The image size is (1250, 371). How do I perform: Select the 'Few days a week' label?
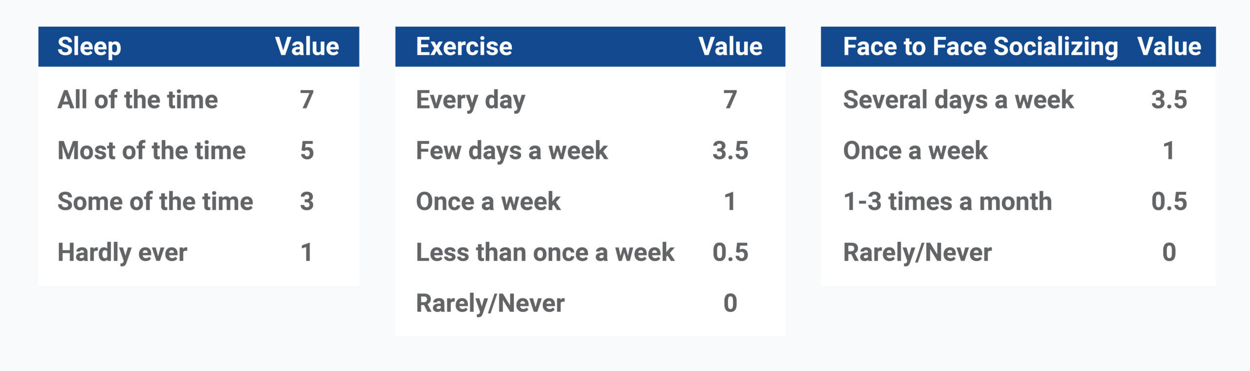512,150
